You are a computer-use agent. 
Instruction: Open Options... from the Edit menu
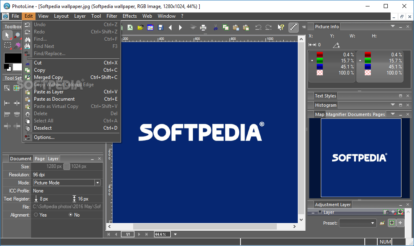pos(71,137)
